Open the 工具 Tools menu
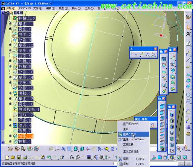Viewport: 193px width, 167px height. tap(89, 8)
